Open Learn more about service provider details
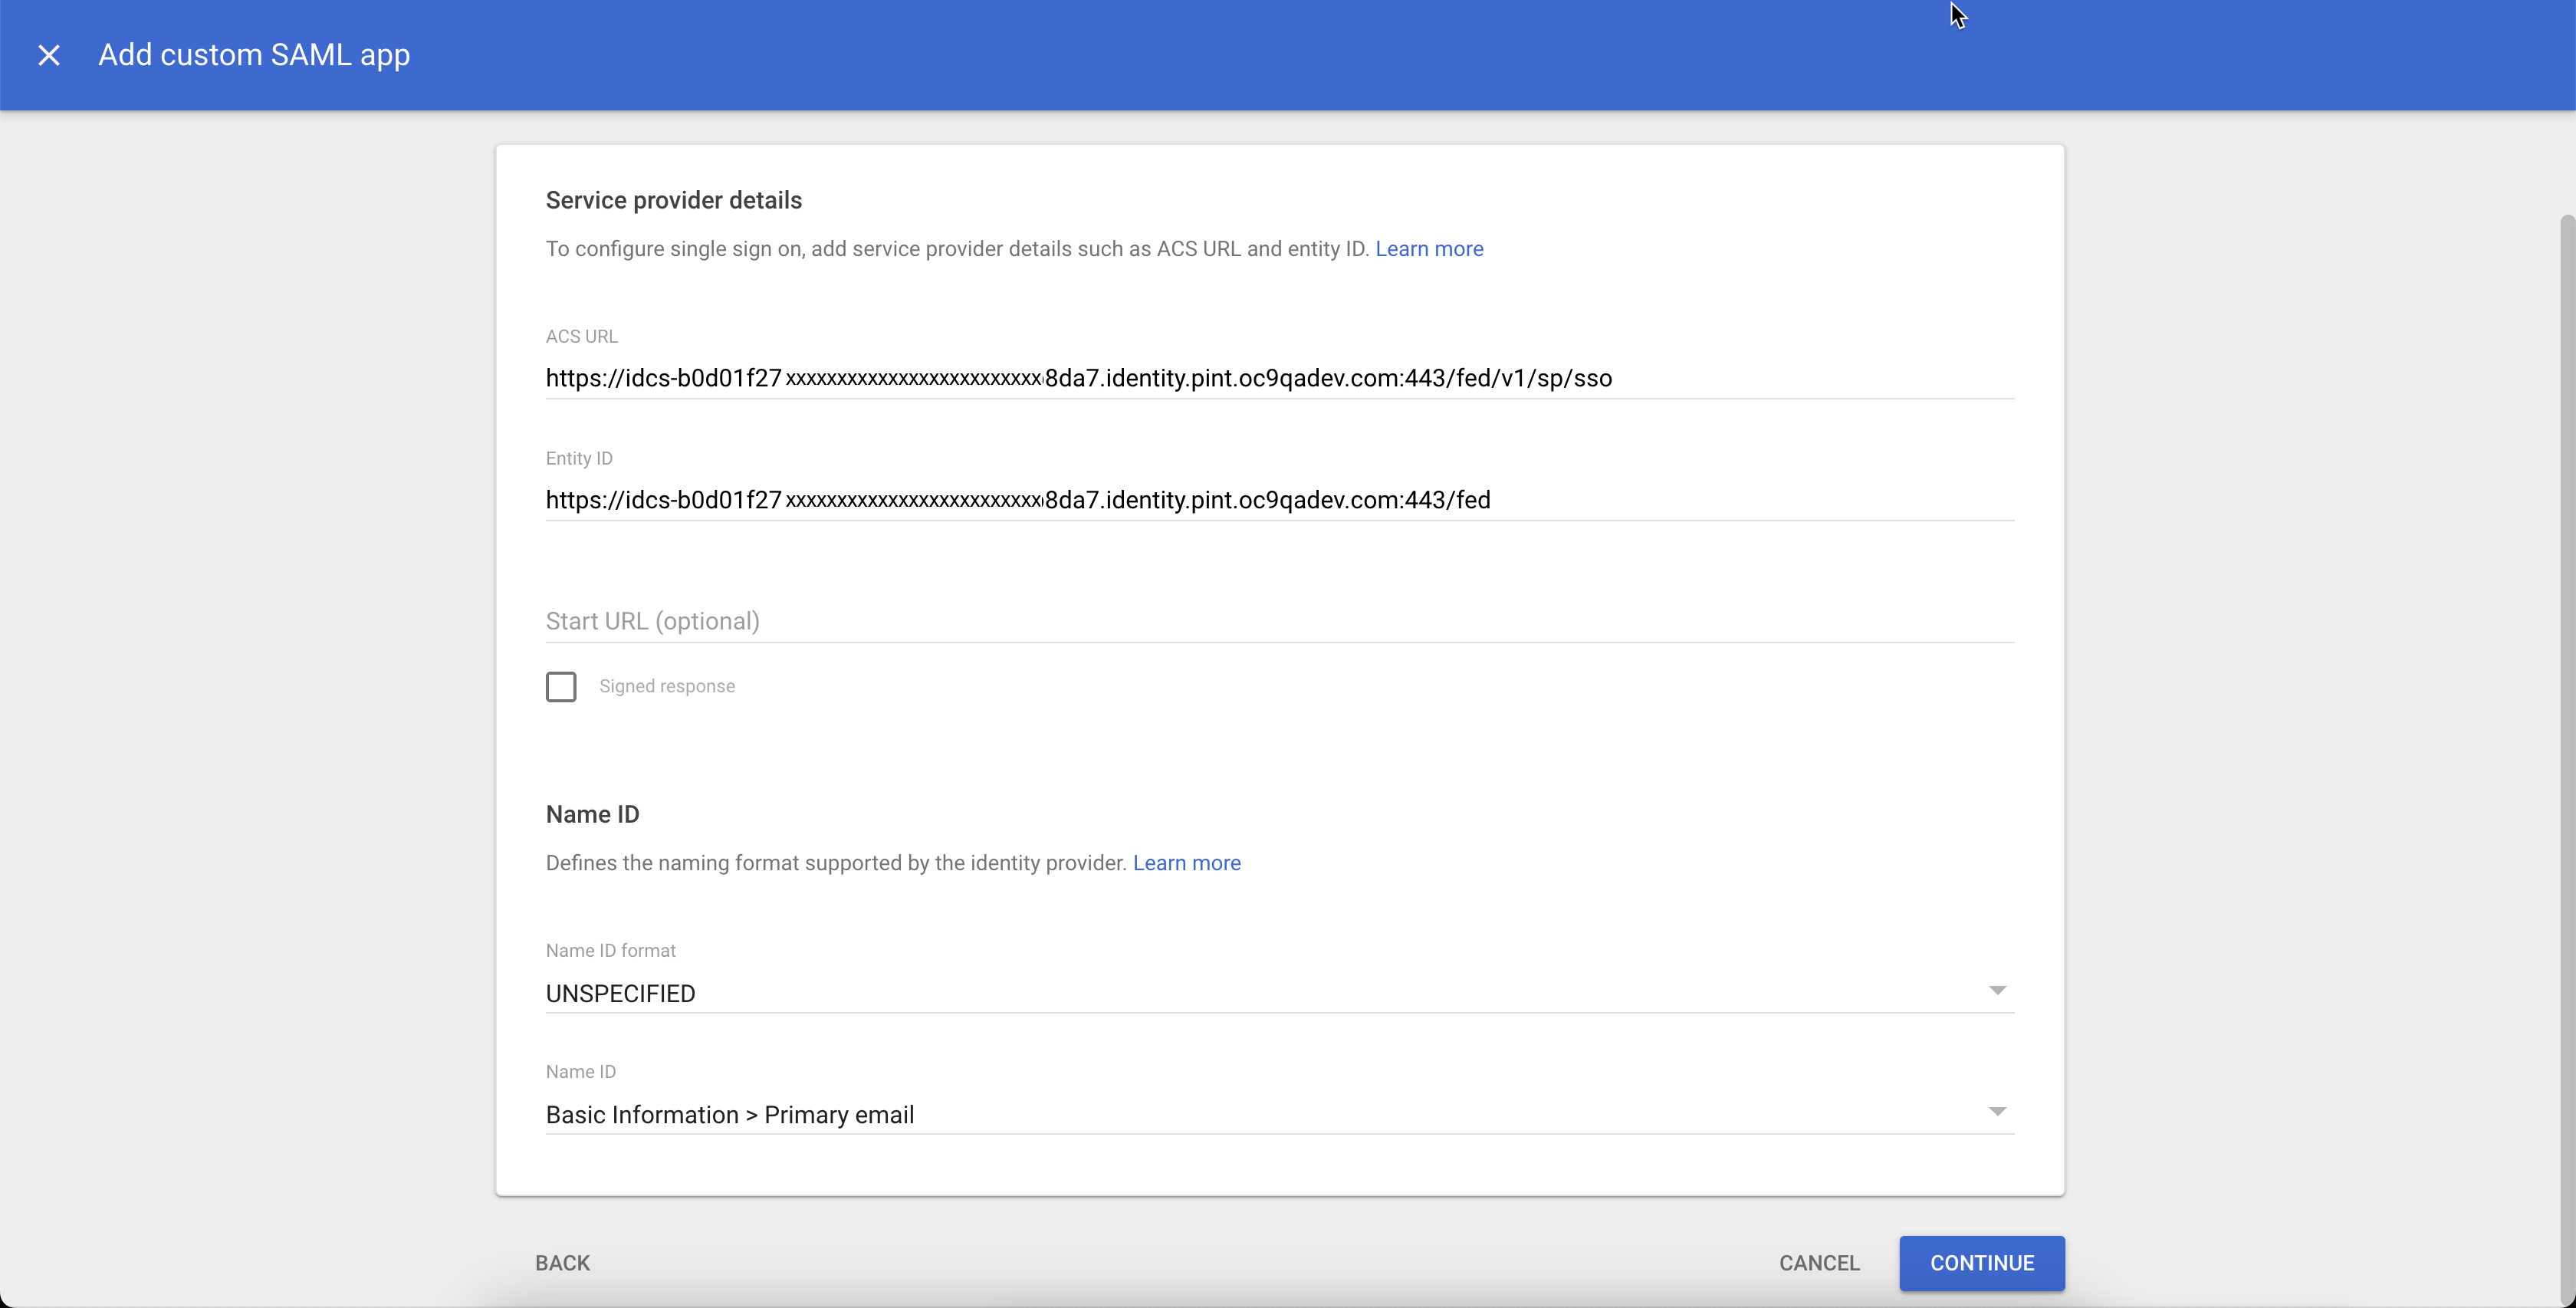Screen dimensions: 2576x1308 (x=1429, y=249)
